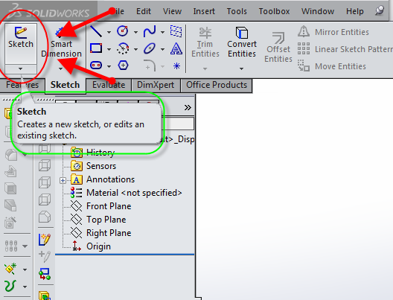The width and height of the screenshot is (393, 300).
Task: Select the Corner Rectangle tool
Action: point(96,48)
